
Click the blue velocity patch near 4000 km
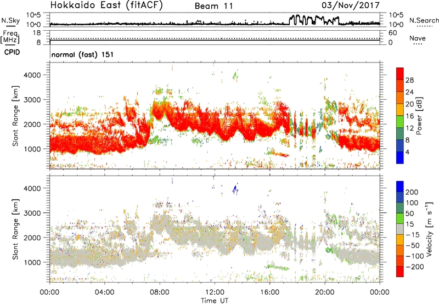235,189
